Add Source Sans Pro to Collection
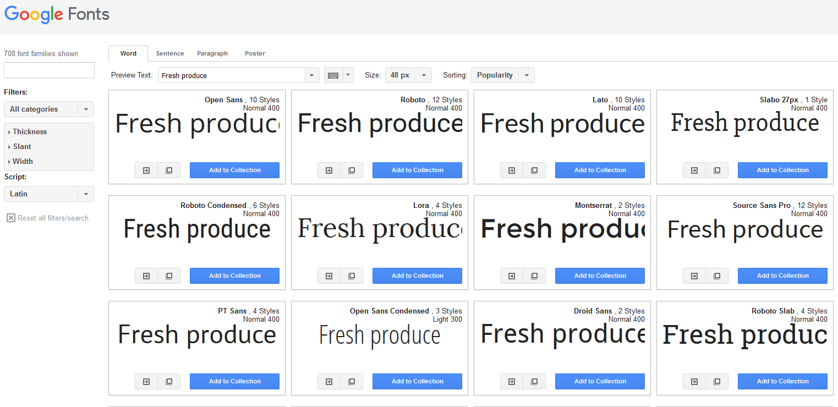The image size is (838, 407). [782, 276]
